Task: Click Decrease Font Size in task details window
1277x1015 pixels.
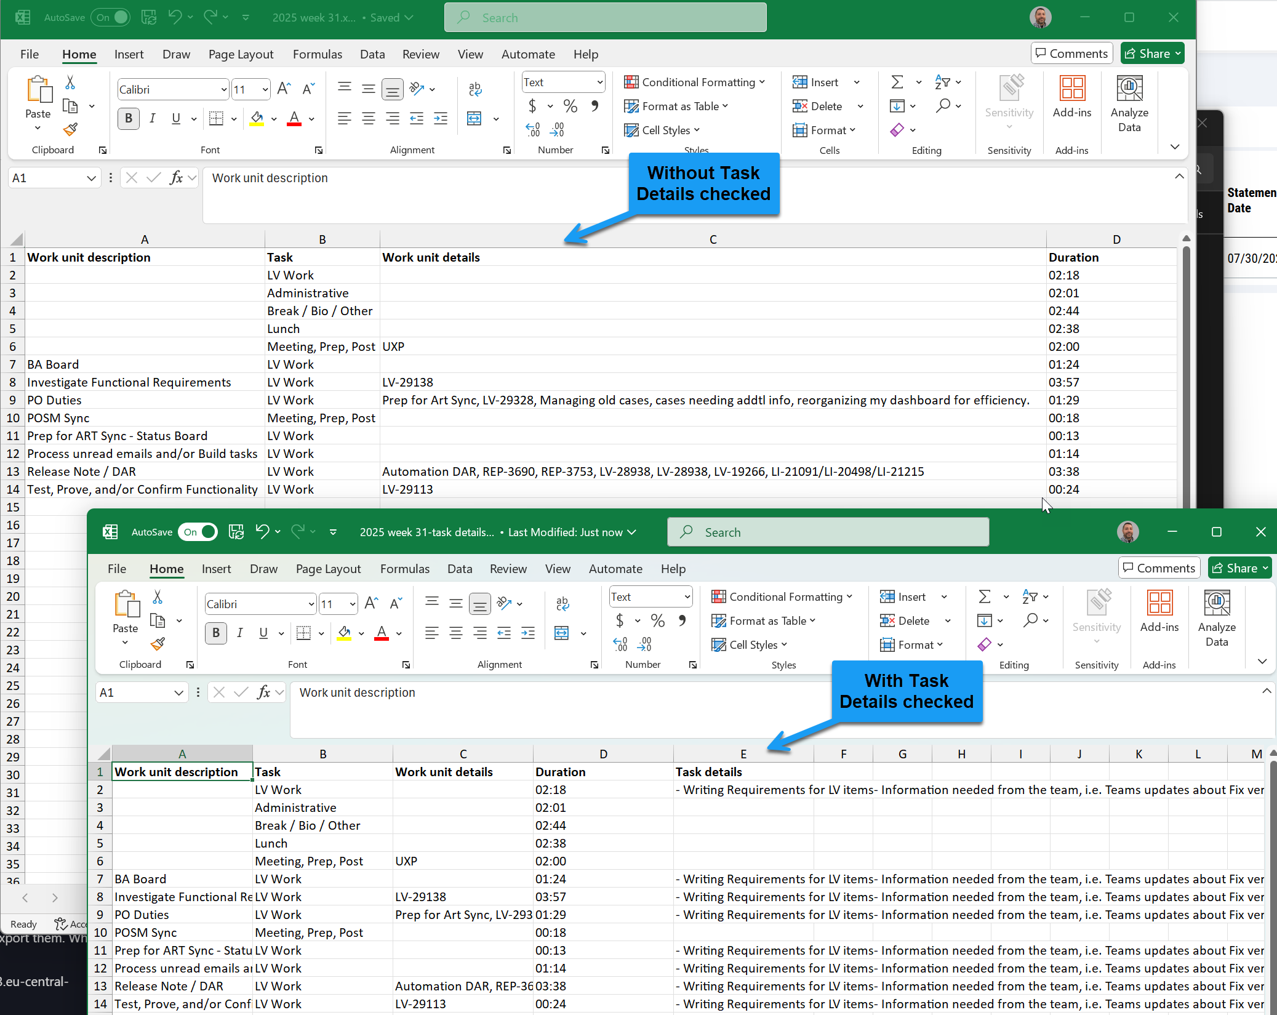Action: [x=396, y=603]
